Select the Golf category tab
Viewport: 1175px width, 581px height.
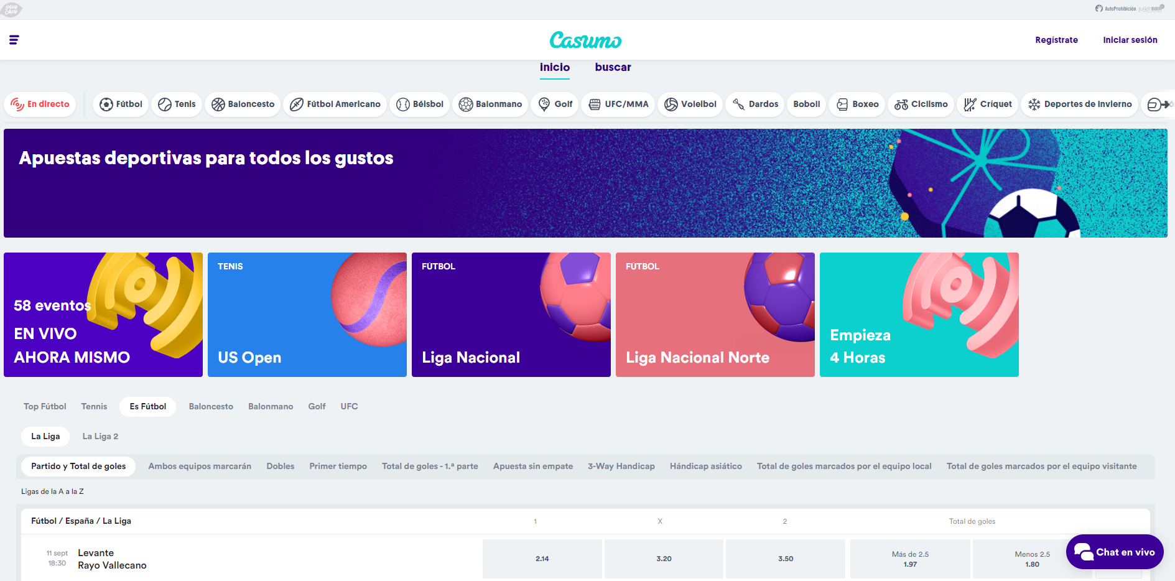pyautogui.click(x=317, y=407)
